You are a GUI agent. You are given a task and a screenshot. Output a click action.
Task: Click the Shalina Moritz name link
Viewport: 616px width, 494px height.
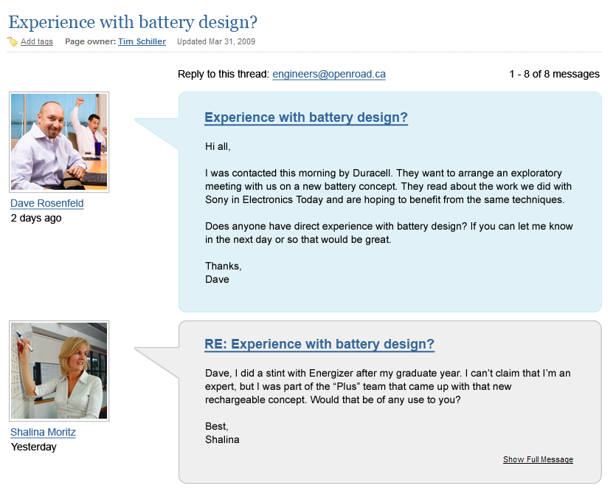tap(43, 432)
